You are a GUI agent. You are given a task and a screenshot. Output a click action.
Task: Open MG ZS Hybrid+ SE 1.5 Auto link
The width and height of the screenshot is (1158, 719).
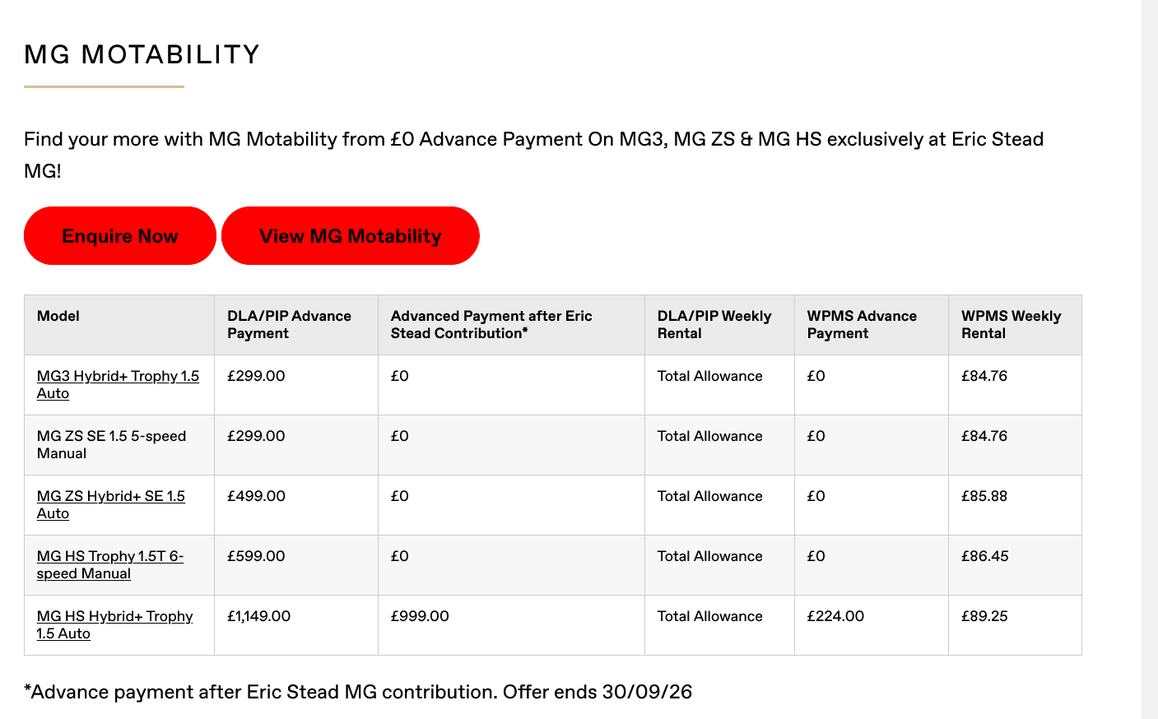tap(111, 504)
